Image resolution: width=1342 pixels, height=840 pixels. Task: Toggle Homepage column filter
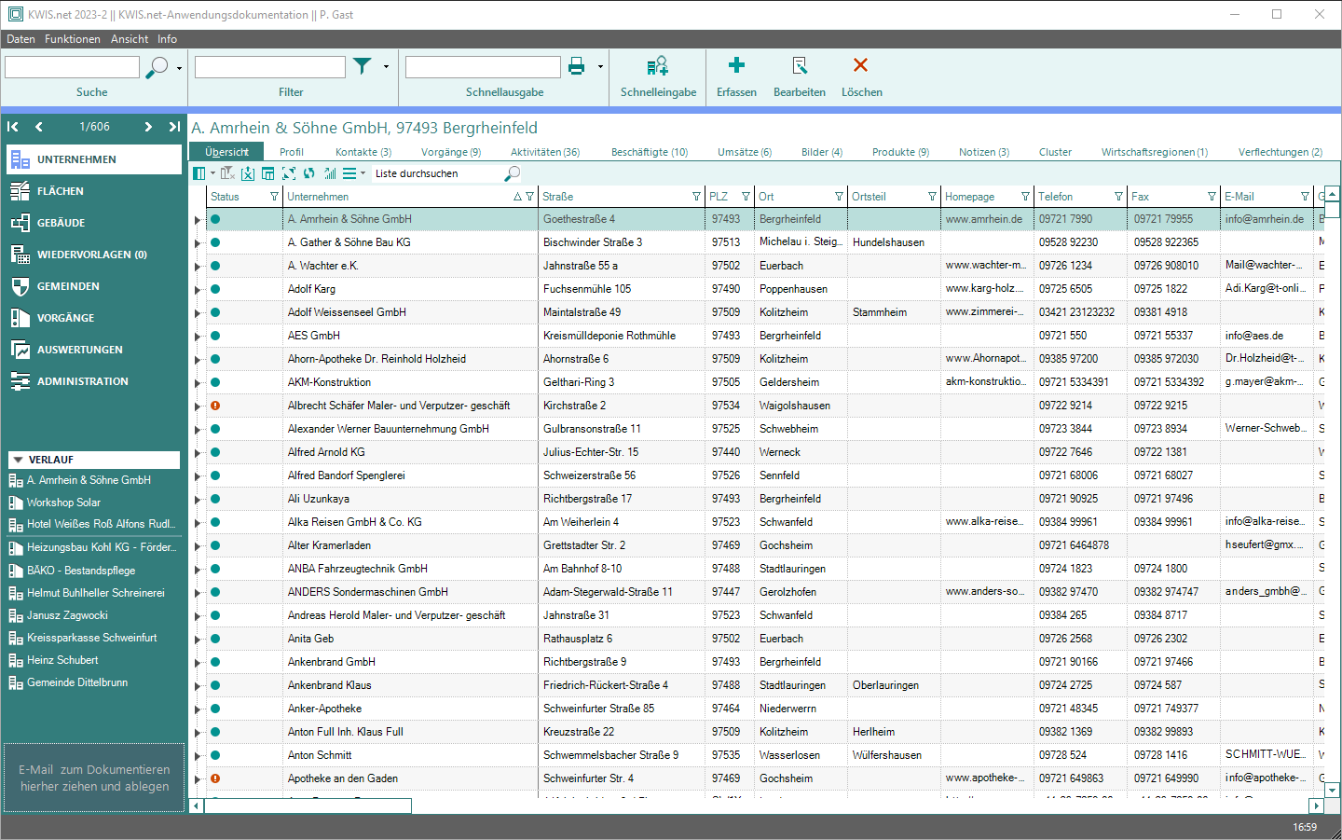[x=1025, y=197]
